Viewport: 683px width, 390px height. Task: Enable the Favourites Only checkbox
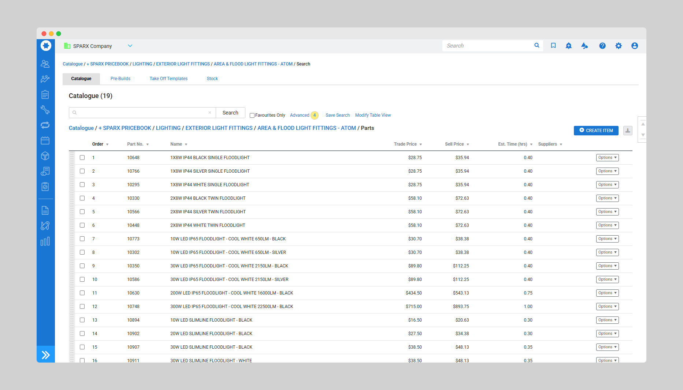pyautogui.click(x=252, y=116)
